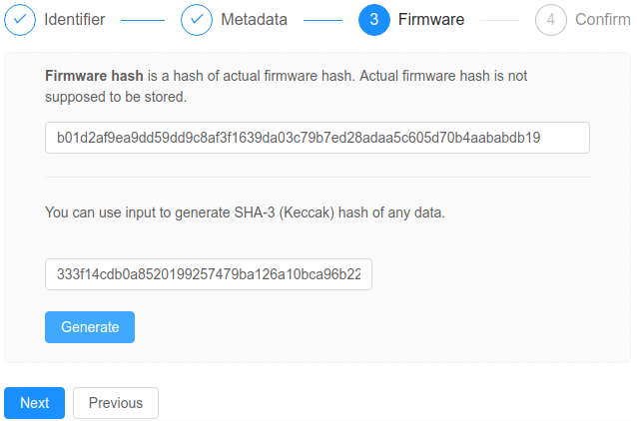Proceed with the Next button
Screen dimensions: 637x421
point(34,403)
